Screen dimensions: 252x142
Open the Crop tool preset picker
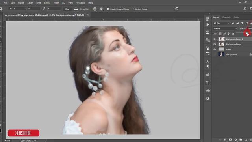(x=2, y=9)
